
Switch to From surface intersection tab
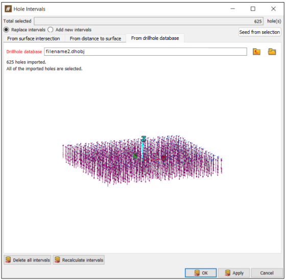[x=34, y=38]
